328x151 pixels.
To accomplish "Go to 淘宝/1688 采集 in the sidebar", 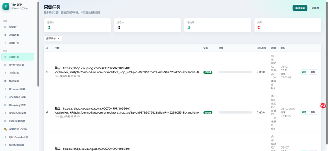I will (18, 113).
